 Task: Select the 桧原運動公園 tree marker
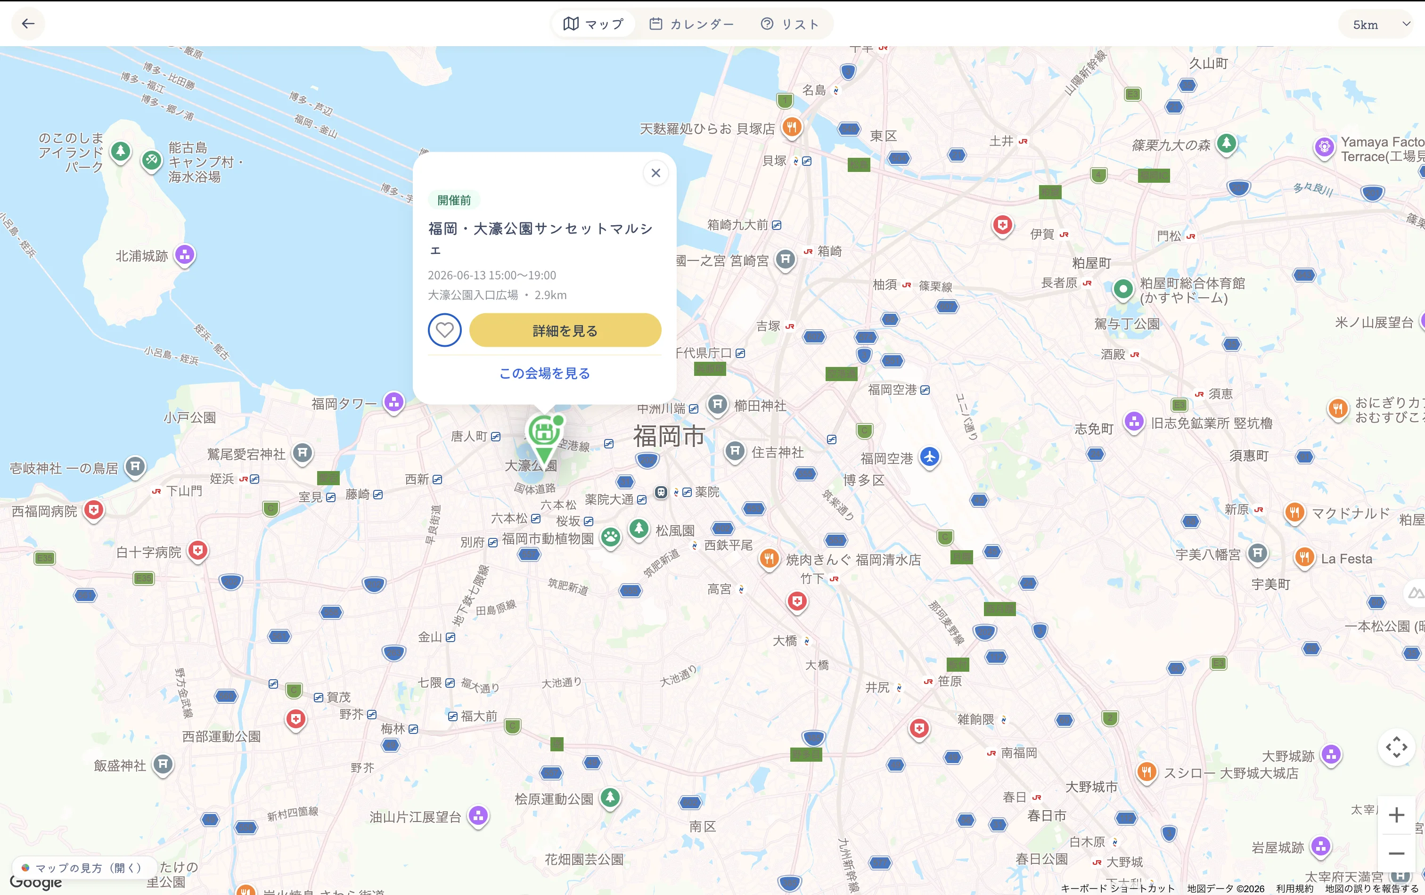(x=610, y=798)
